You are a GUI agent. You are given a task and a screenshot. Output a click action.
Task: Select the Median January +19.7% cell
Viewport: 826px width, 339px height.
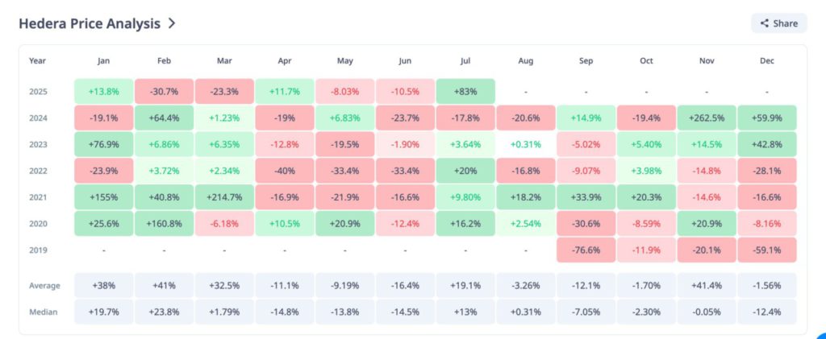click(x=103, y=312)
